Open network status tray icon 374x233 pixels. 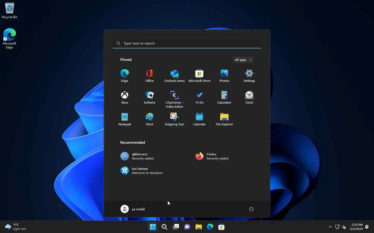coord(337,227)
